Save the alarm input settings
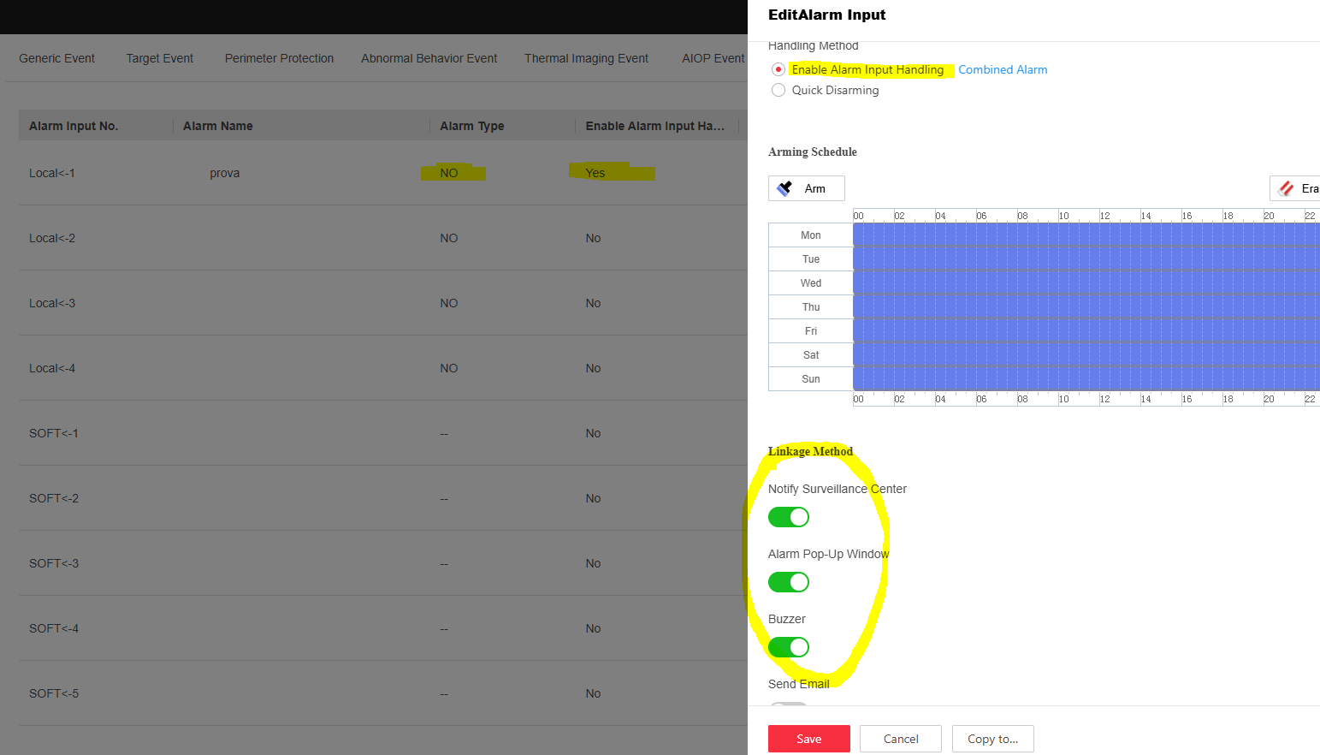The width and height of the screenshot is (1320, 755). tap(808, 739)
